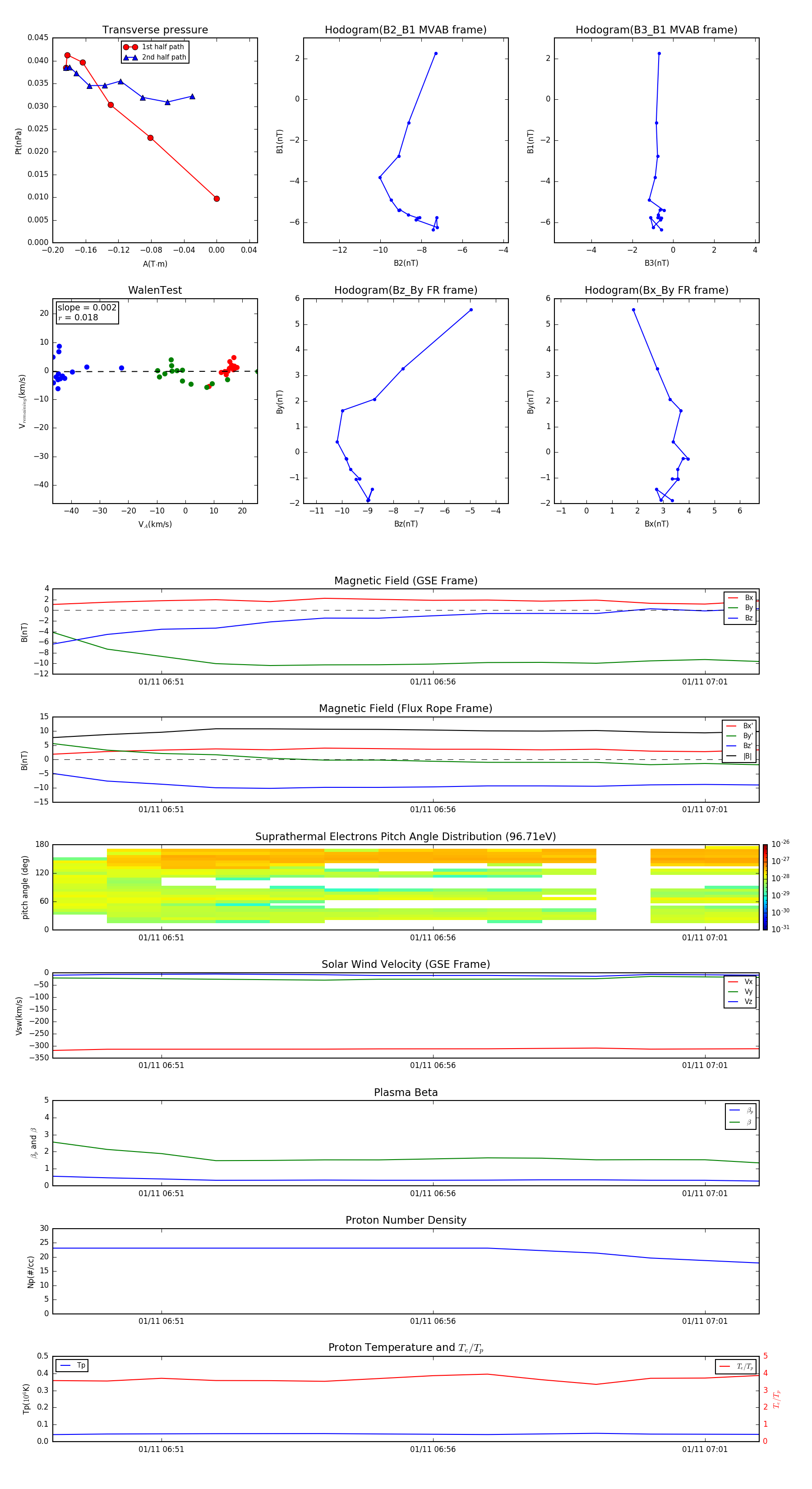
Task: Click the 'Magnetic Field (Flux Rope Frame)' title
Action: (x=406, y=708)
